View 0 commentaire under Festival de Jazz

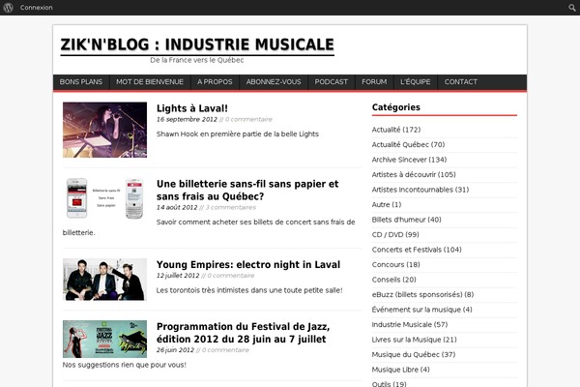pos(225,350)
